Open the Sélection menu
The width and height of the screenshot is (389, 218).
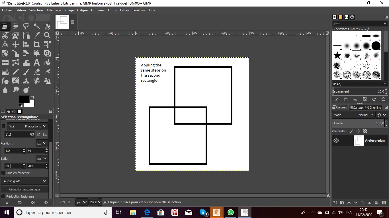[36, 10]
